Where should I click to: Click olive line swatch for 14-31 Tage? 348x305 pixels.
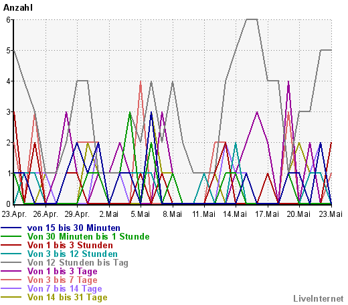[x=11, y=297]
